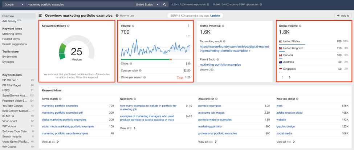This screenshot has width=354, height=150.
Task: Open Matching terms in sidebar
Action: click(x=12, y=34)
